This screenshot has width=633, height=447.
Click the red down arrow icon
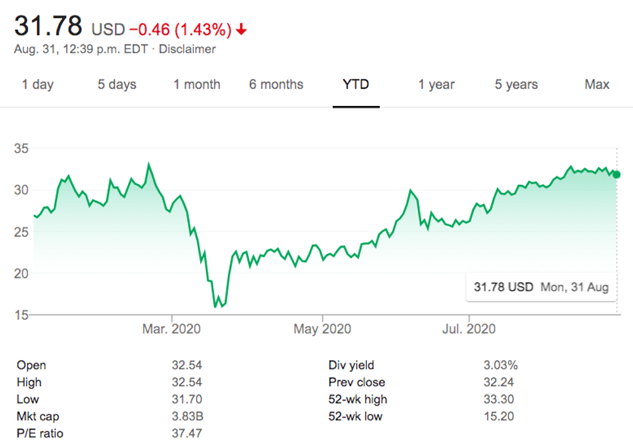(x=242, y=30)
